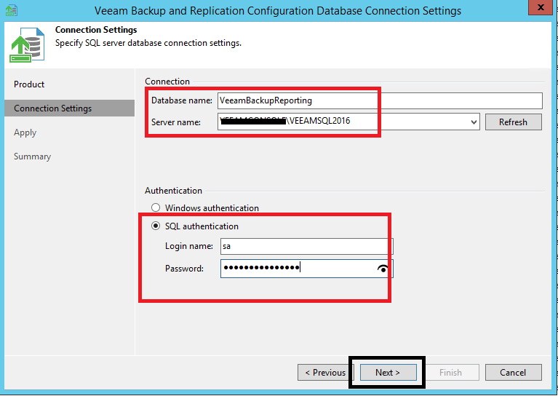Close the dialog window

click(541, 7)
